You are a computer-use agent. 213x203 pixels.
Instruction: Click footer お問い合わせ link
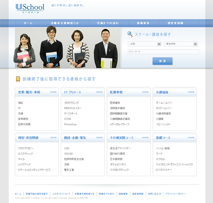[155, 194]
